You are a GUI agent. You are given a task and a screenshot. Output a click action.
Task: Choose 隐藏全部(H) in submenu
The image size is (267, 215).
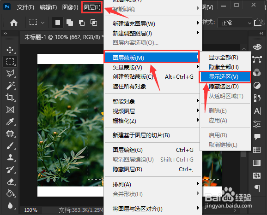[x=225, y=67]
